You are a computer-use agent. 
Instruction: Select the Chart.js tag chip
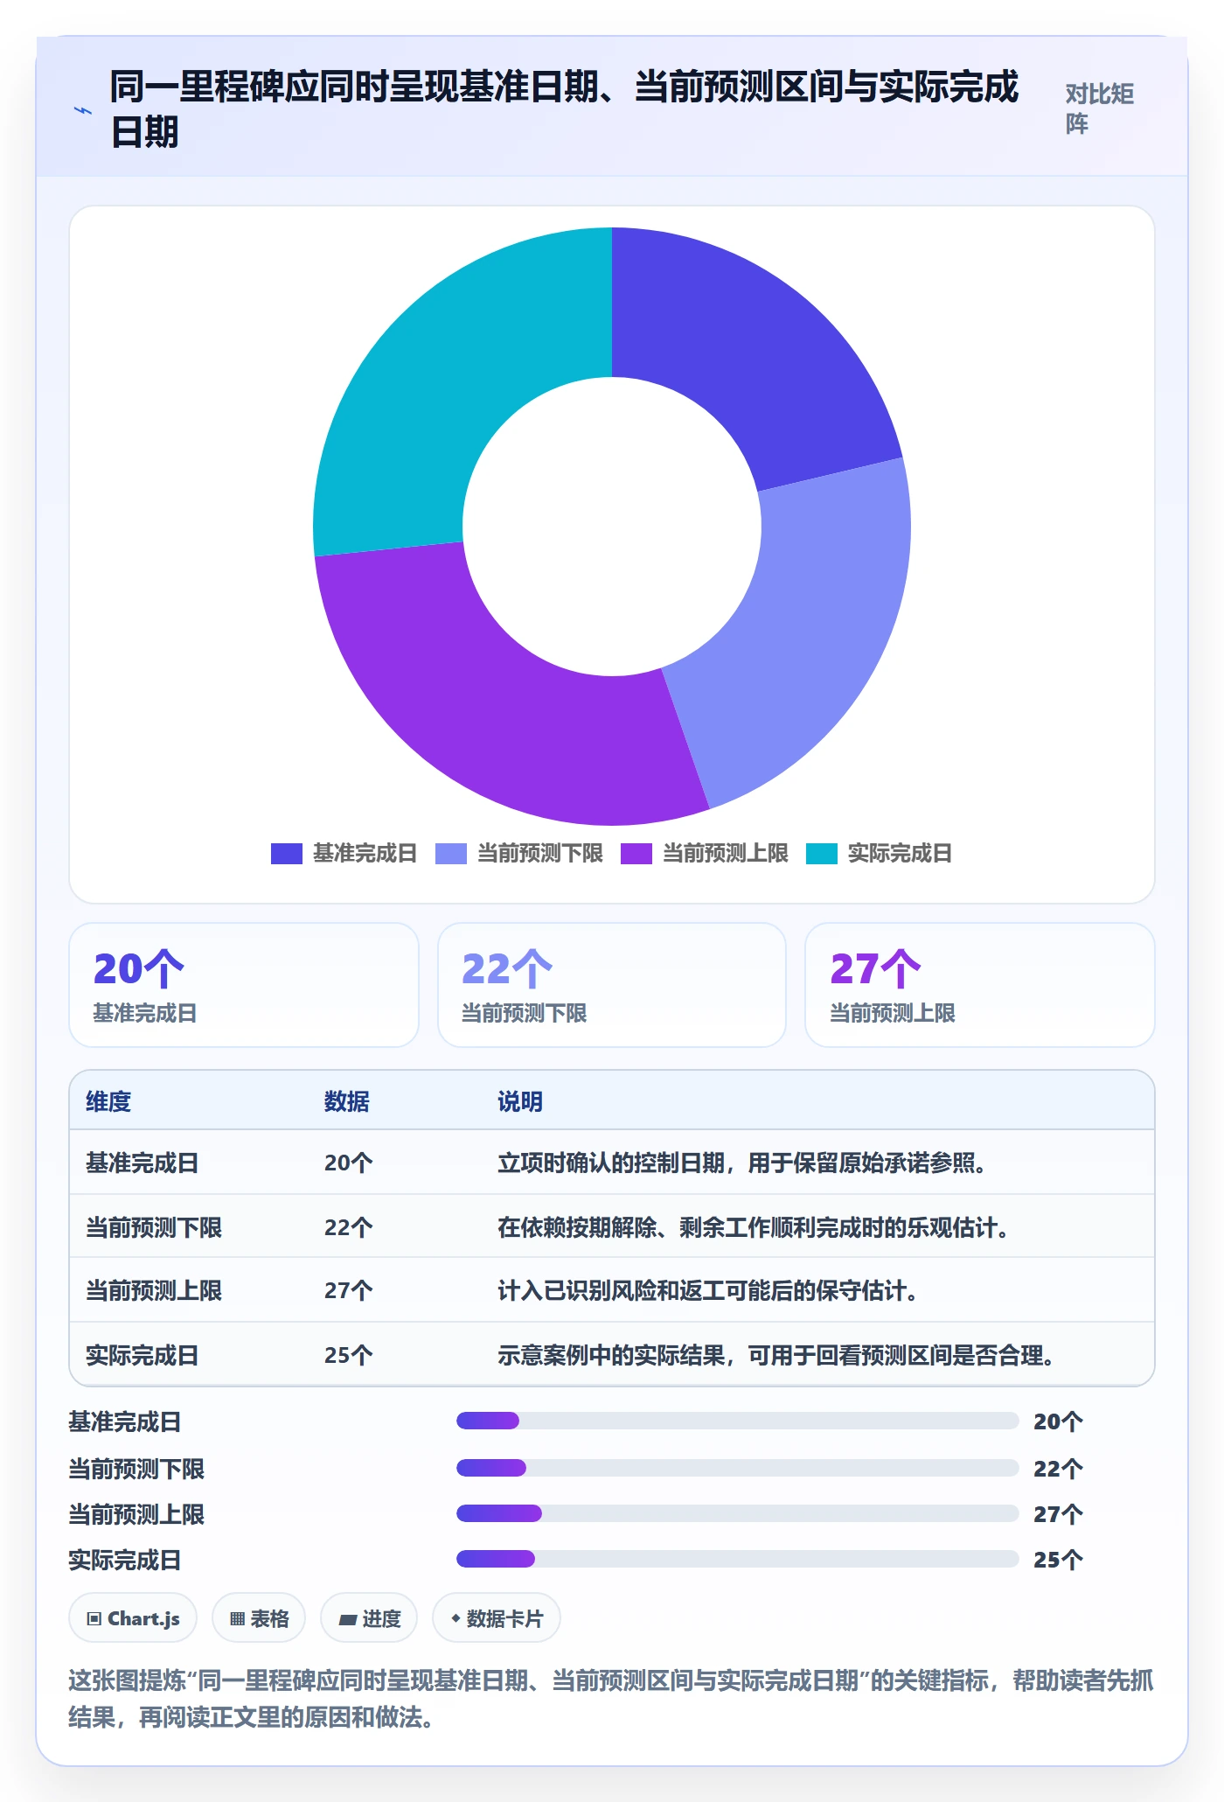pyautogui.click(x=133, y=1618)
